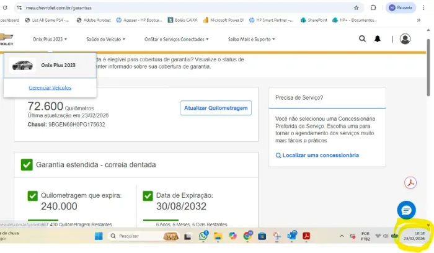Open the user account avatar icon

point(405,38)
